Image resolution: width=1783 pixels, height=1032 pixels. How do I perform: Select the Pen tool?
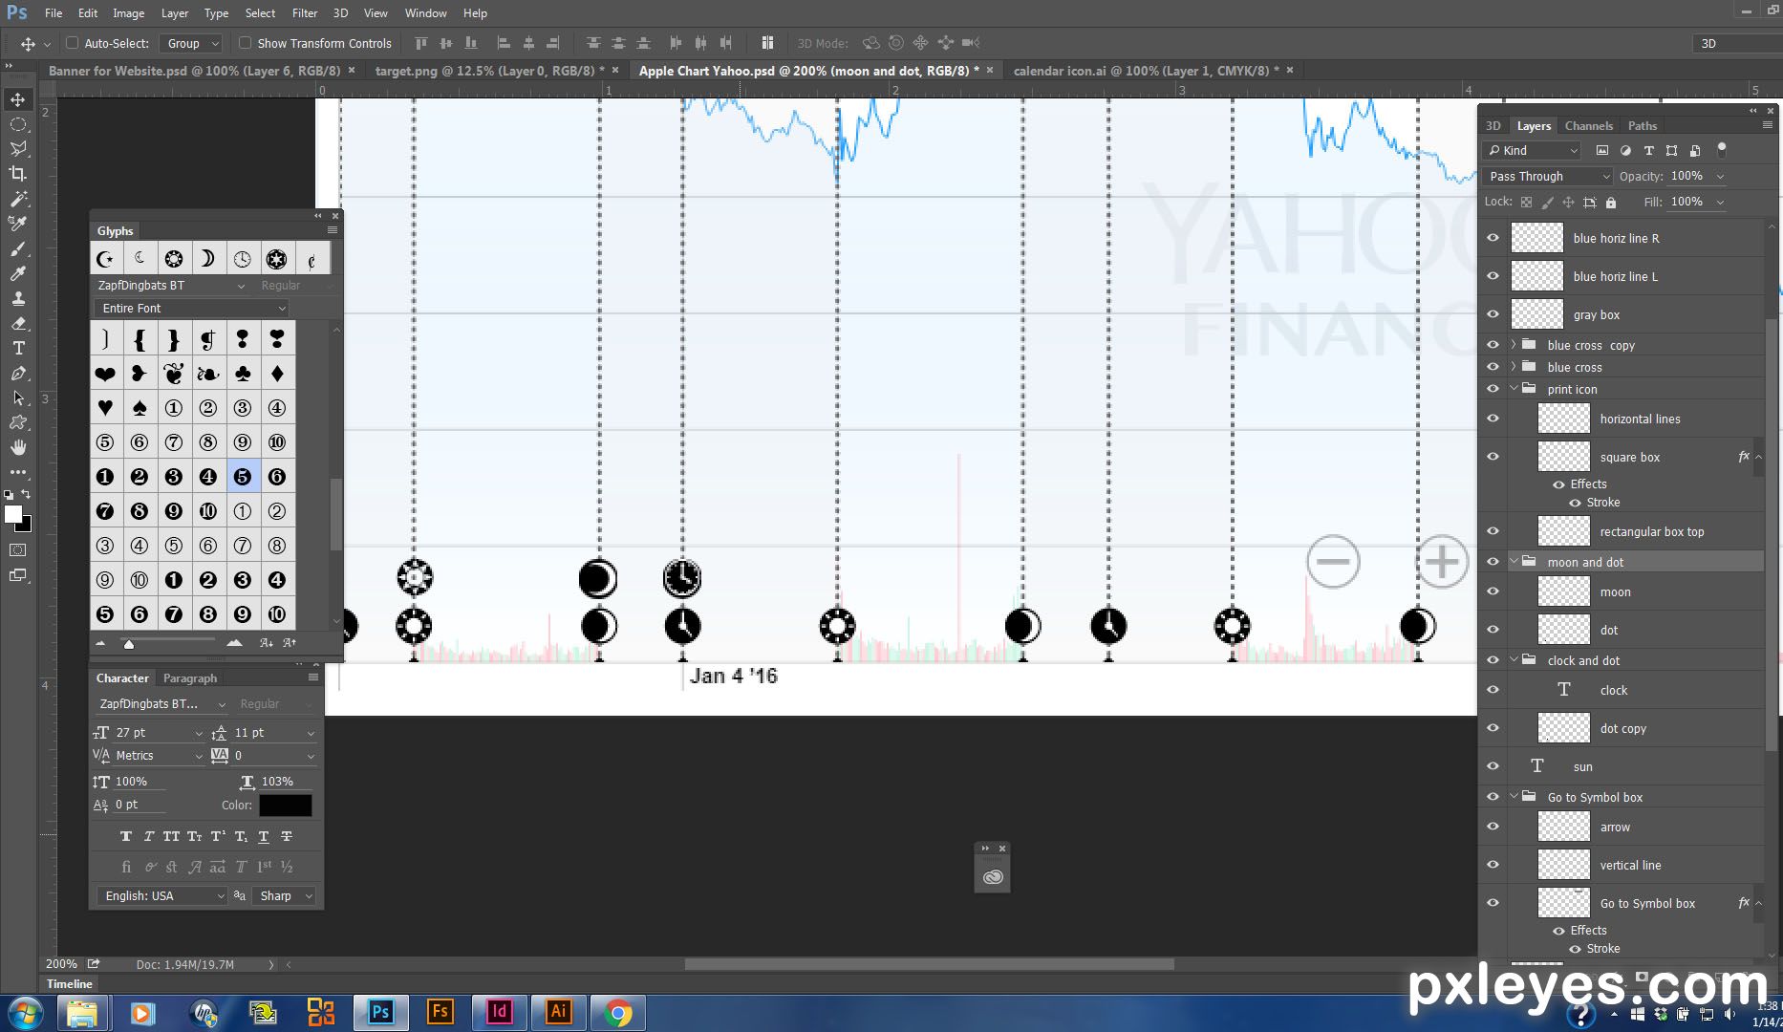(18, 373)
